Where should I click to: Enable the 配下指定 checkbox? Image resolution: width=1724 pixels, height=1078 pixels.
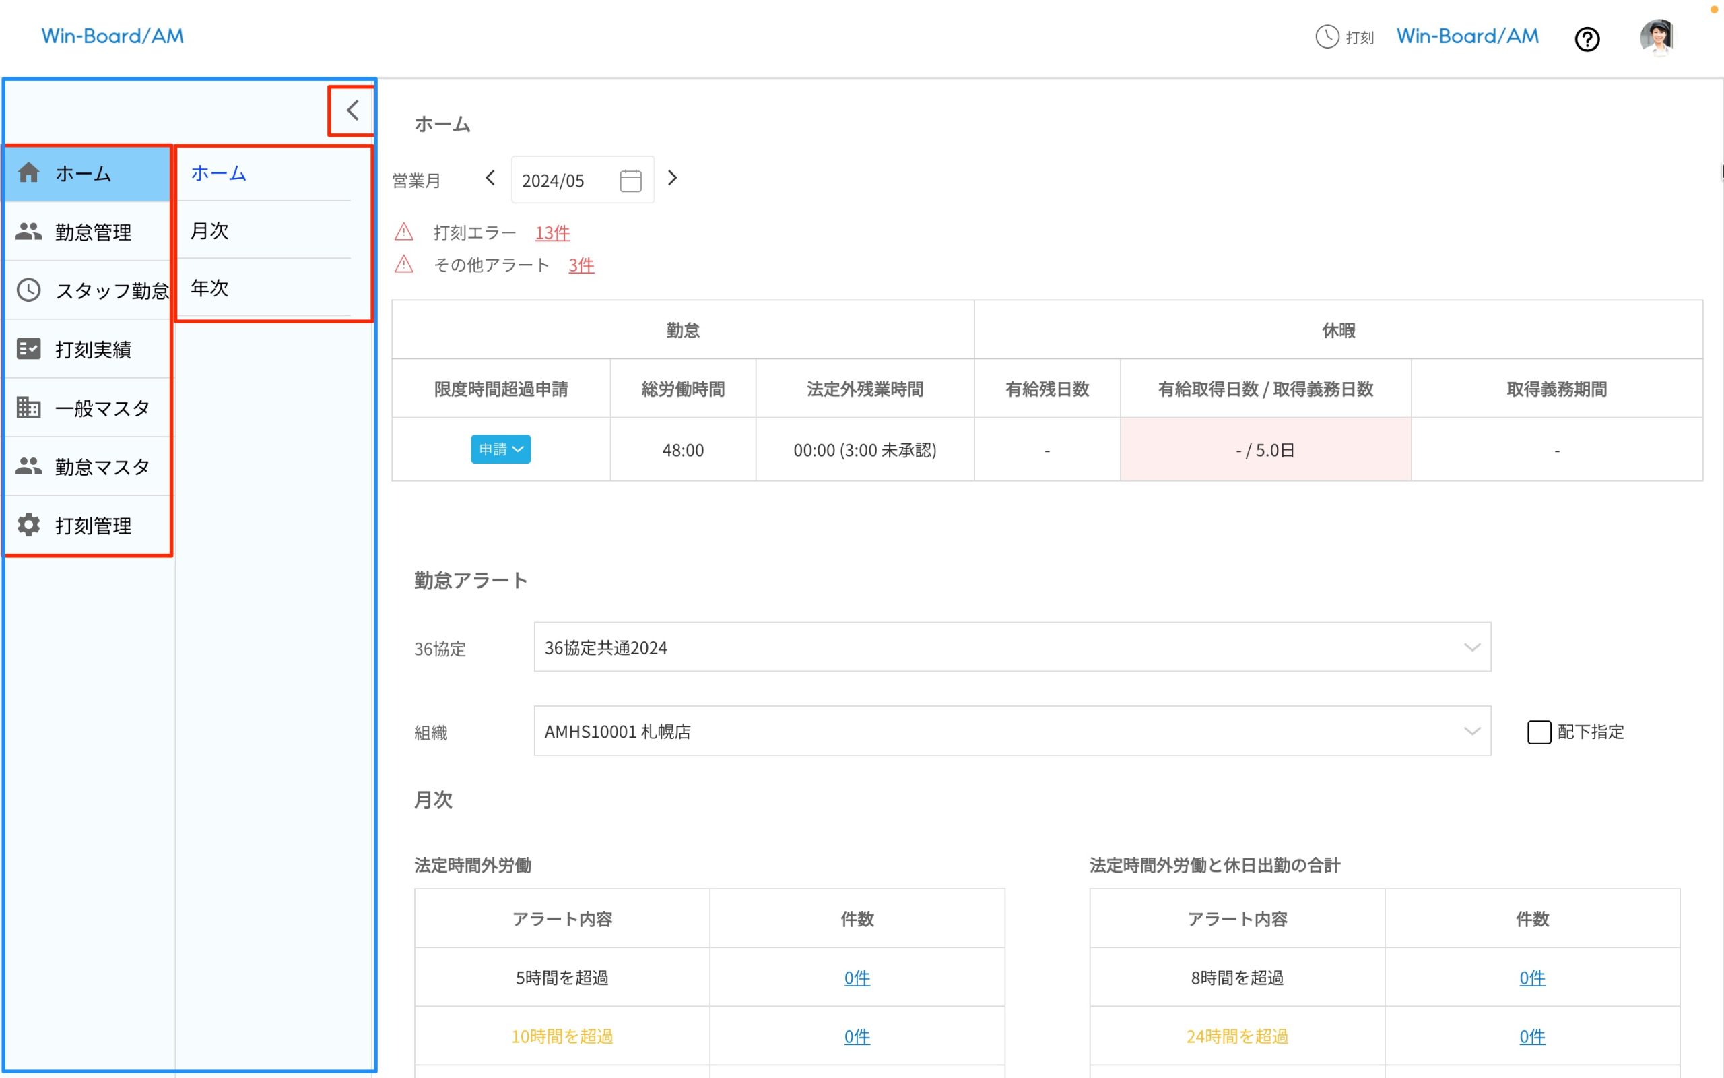tap(1538, 732)
